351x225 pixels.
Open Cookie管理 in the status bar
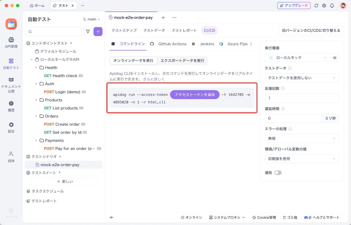click(264, 217)
